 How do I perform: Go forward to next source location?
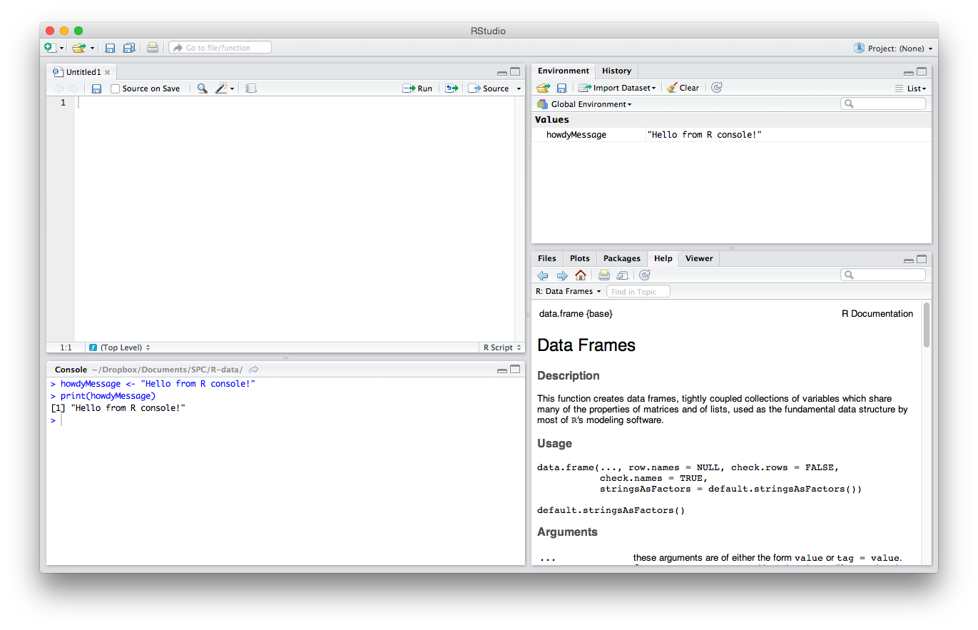tap(73, 88)
